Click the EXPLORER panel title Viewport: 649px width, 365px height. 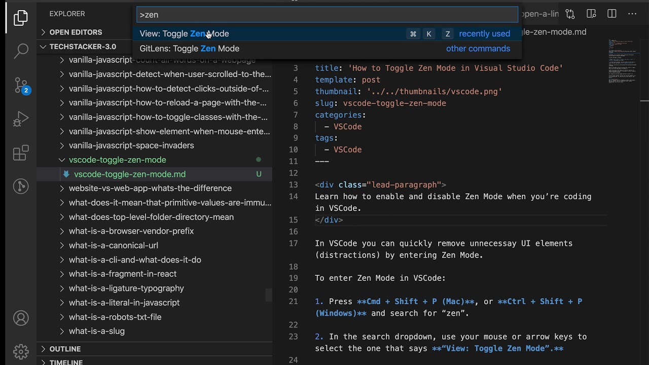point(67,14)
